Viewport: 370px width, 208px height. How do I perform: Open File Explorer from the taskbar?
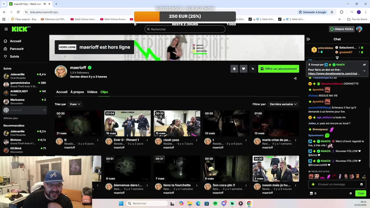click(x=190, y=203)
